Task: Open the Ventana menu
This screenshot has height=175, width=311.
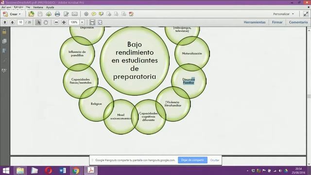Action: pos(38,7)
